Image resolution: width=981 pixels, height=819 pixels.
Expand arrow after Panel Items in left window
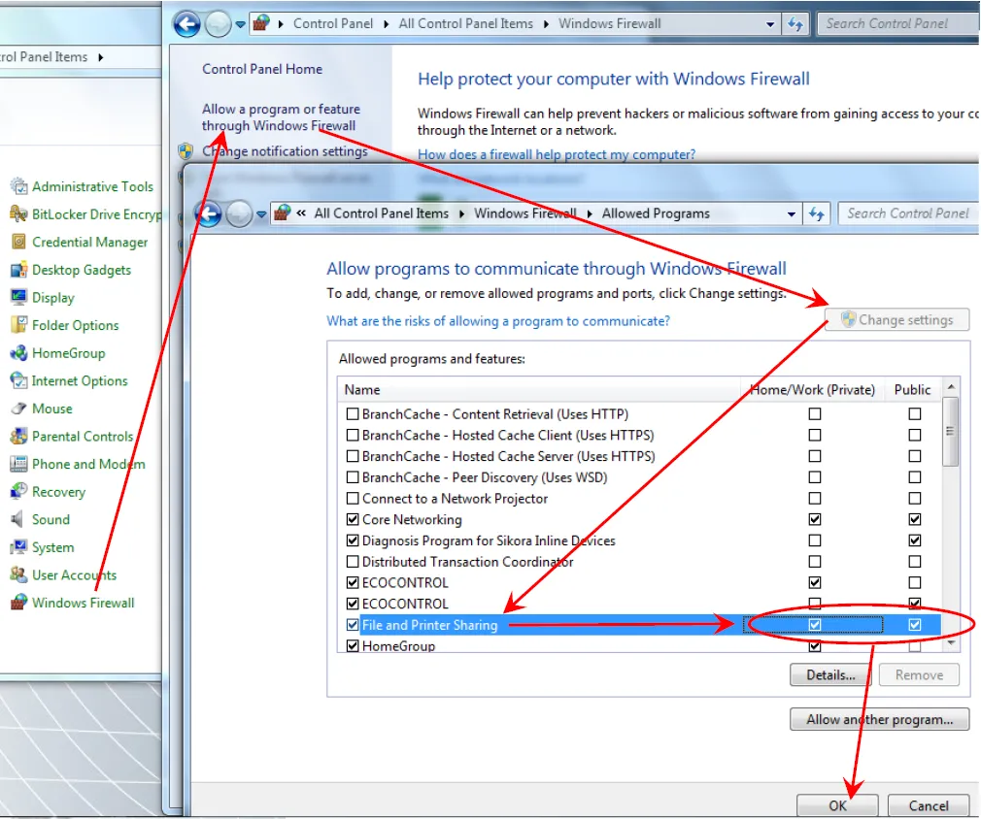click(x=101, y=57)
